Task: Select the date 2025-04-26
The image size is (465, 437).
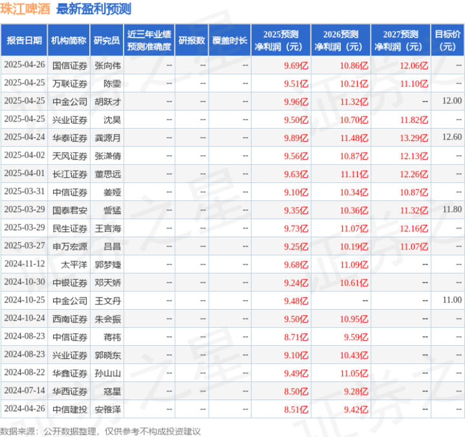Action: [x=25, y=65]
